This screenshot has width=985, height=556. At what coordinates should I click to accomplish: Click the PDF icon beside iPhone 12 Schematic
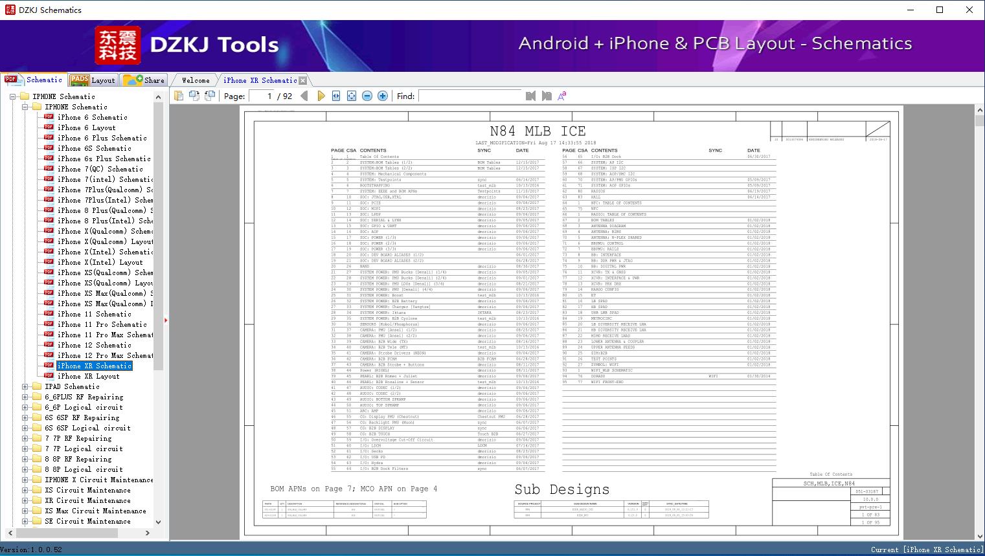pyautogui.click(x=49, y=345)
